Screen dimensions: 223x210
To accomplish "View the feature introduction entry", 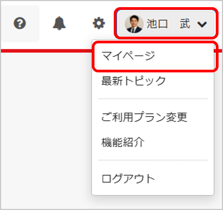I will coord(123,142).
